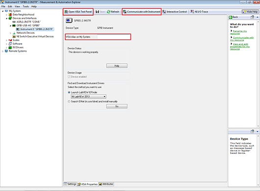Click the upper help pane pop-out icon
The image size is (260, 191).
252,17
